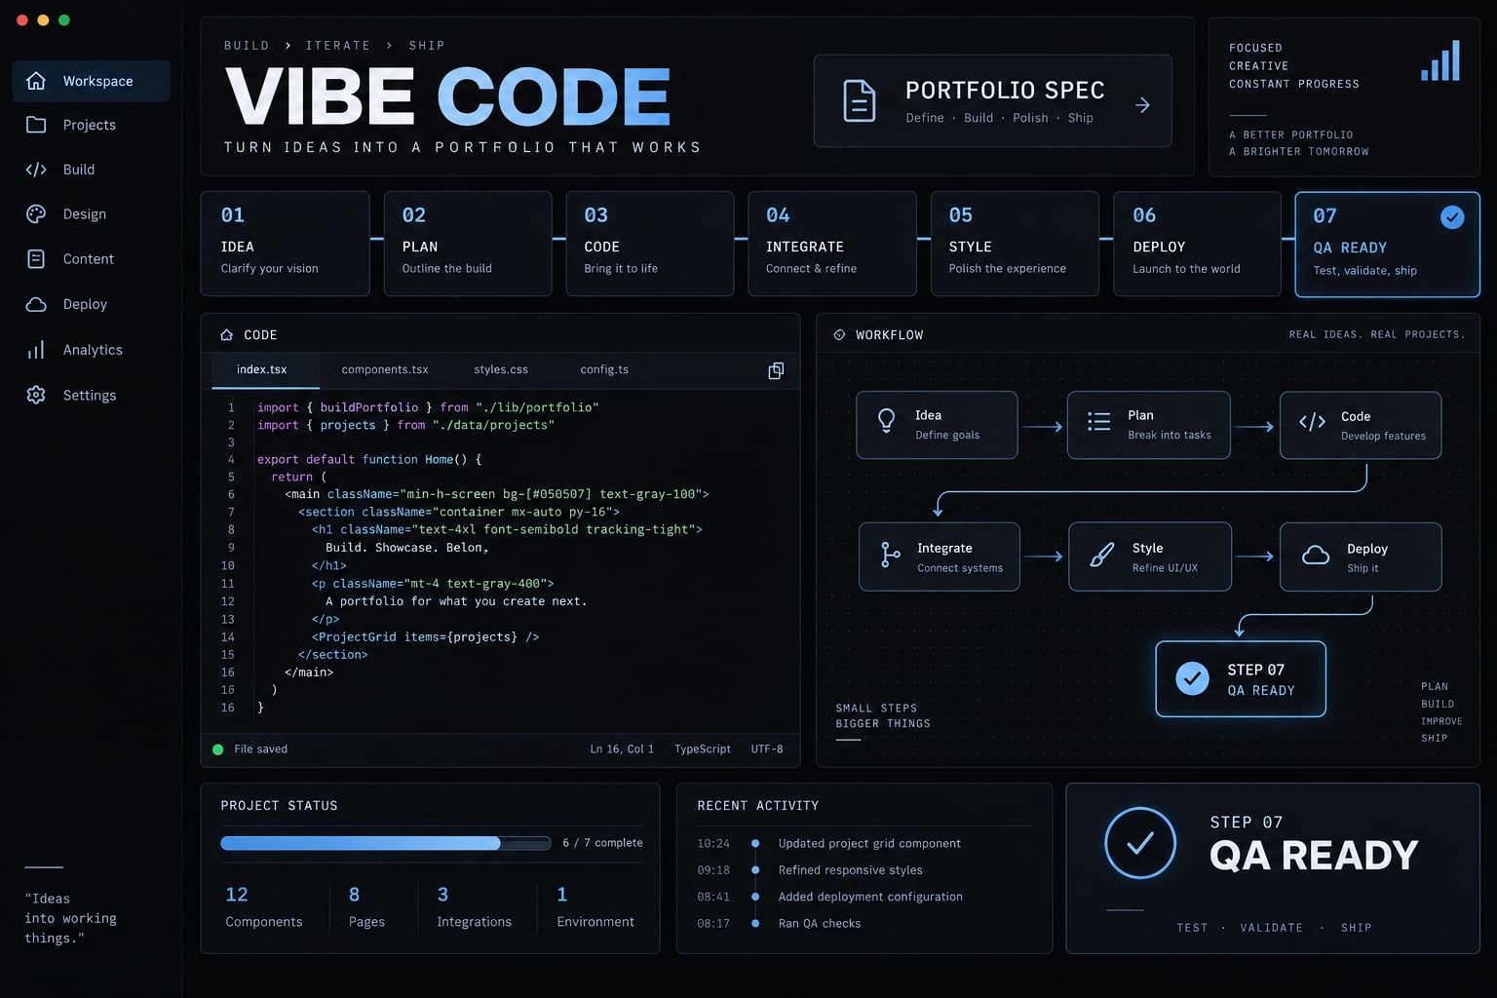Open step 06 Deploy card
Screen dimensions: 1497x998
point(1197,244)
